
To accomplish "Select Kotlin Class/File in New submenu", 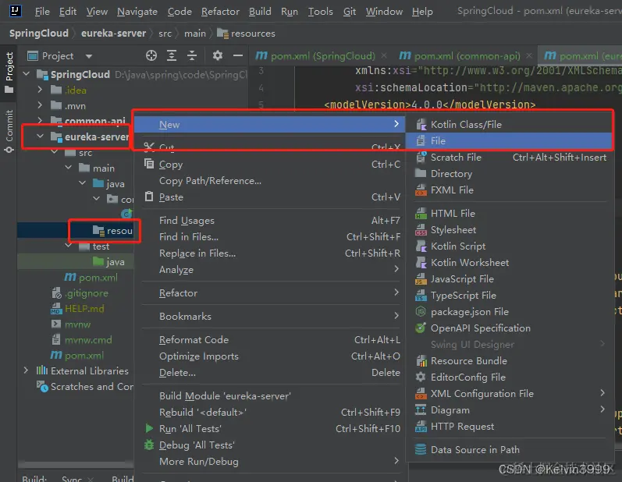I will point(510,125).
